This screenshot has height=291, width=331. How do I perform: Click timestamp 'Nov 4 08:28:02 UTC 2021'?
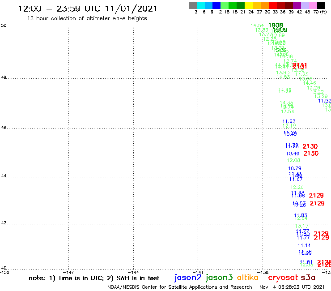pyautogui.click(x=292, y=287)
